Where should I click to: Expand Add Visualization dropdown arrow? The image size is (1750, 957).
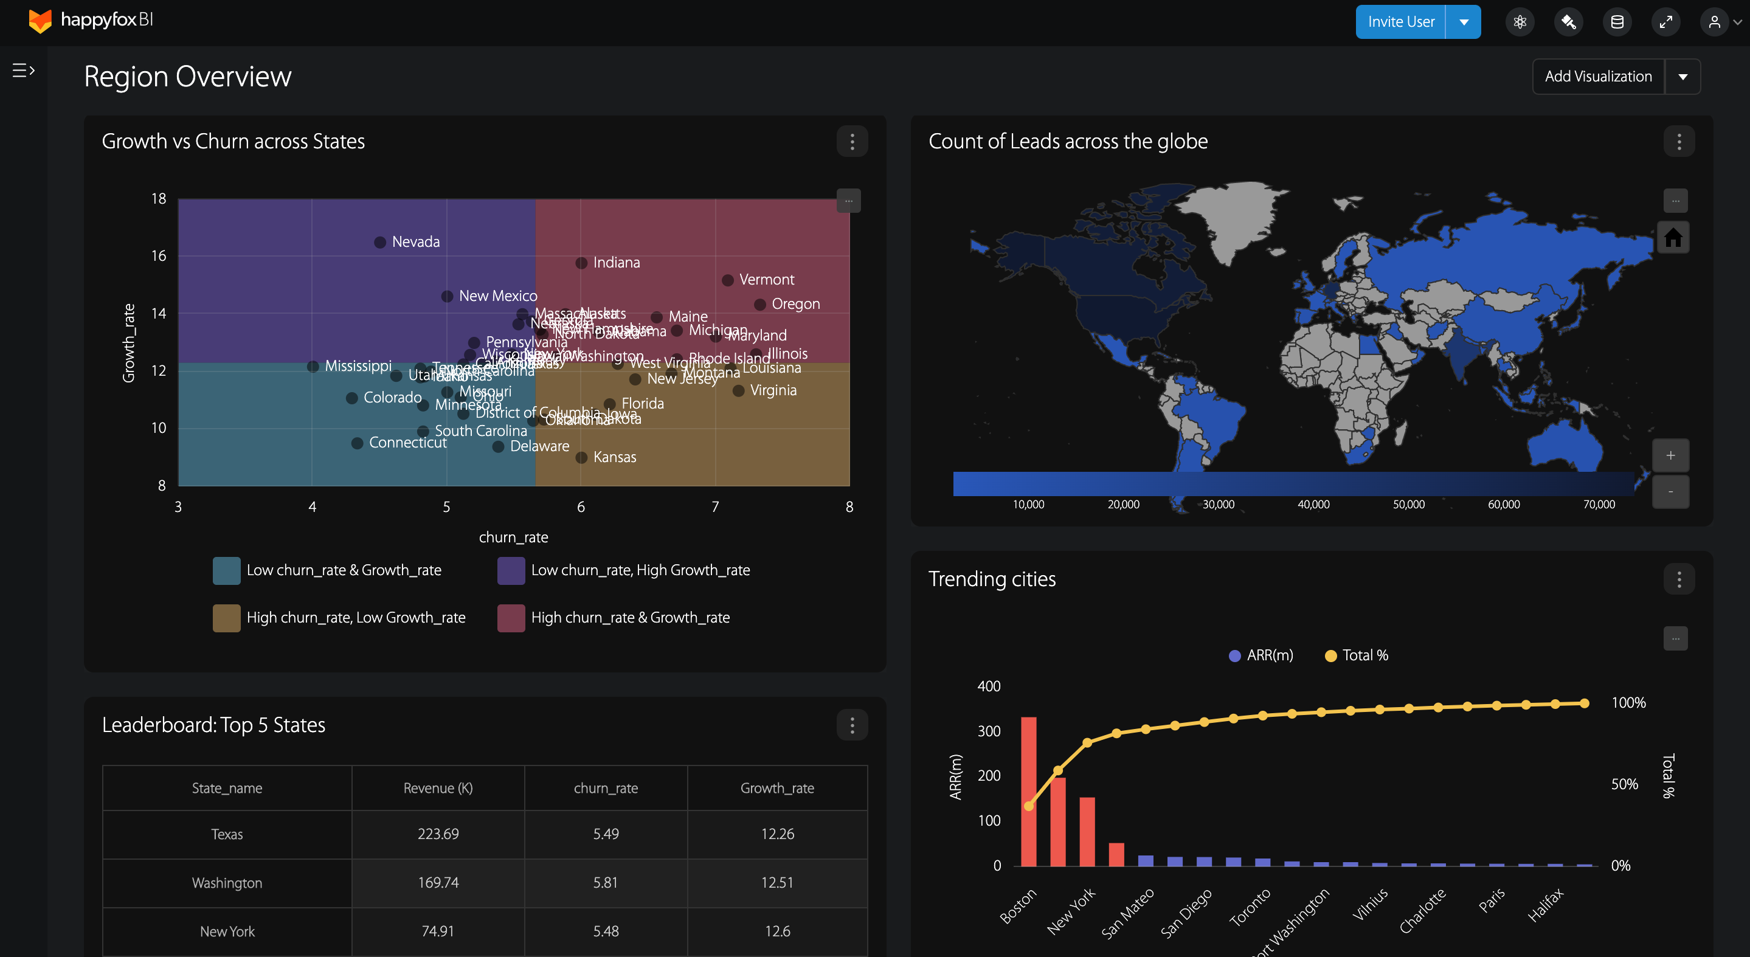[x=1683, y=76]
